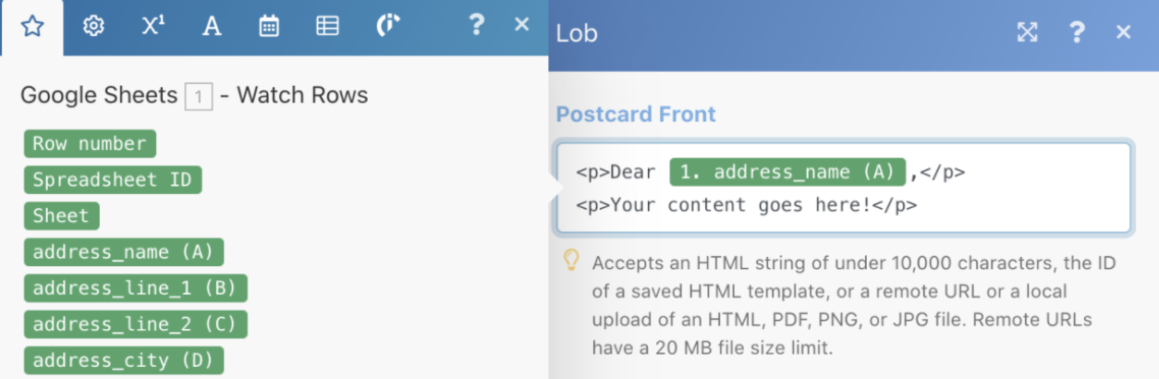Insert the Row number variable
The width and height of the screenshot is (1159, 379).
[90, 143]
